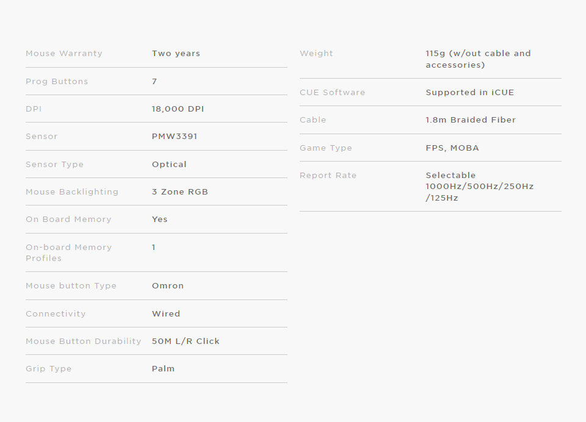The width and height of the screenshot is (586, 422).
Task: Select the Two years warranty value
Action: point(176,54)
